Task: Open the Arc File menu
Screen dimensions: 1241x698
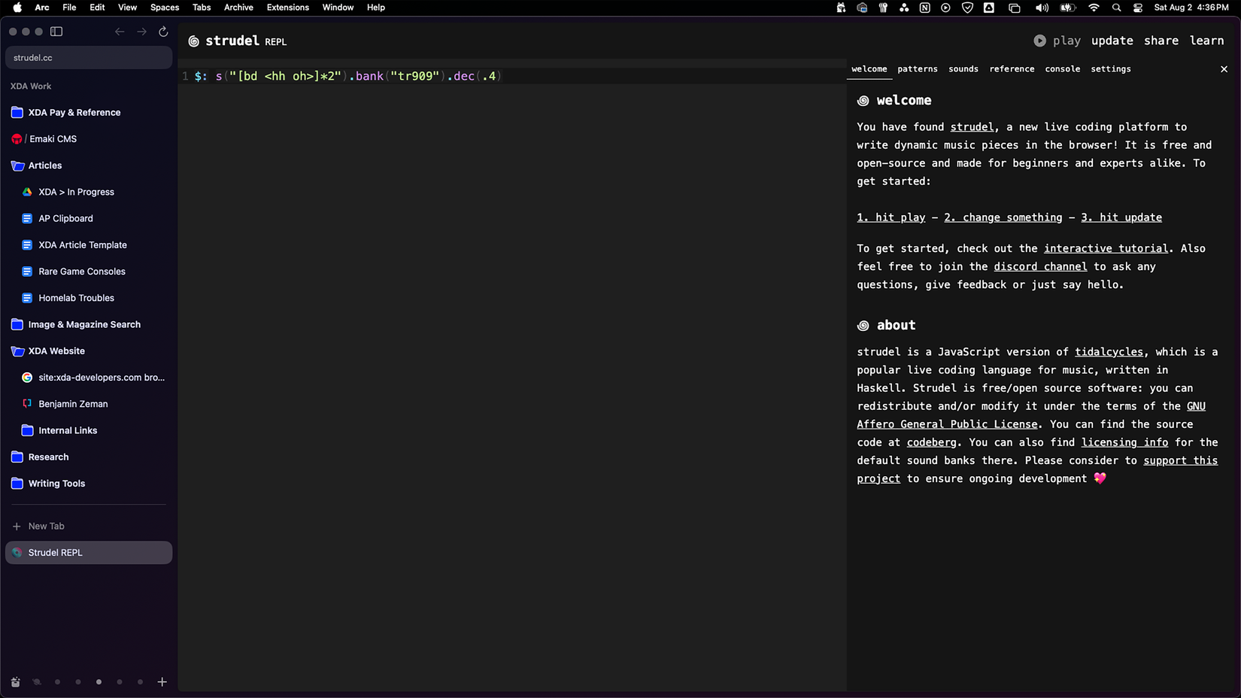Action: (69, 8)
